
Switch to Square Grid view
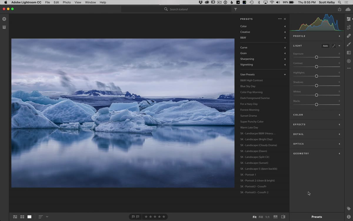pos(22,217)
